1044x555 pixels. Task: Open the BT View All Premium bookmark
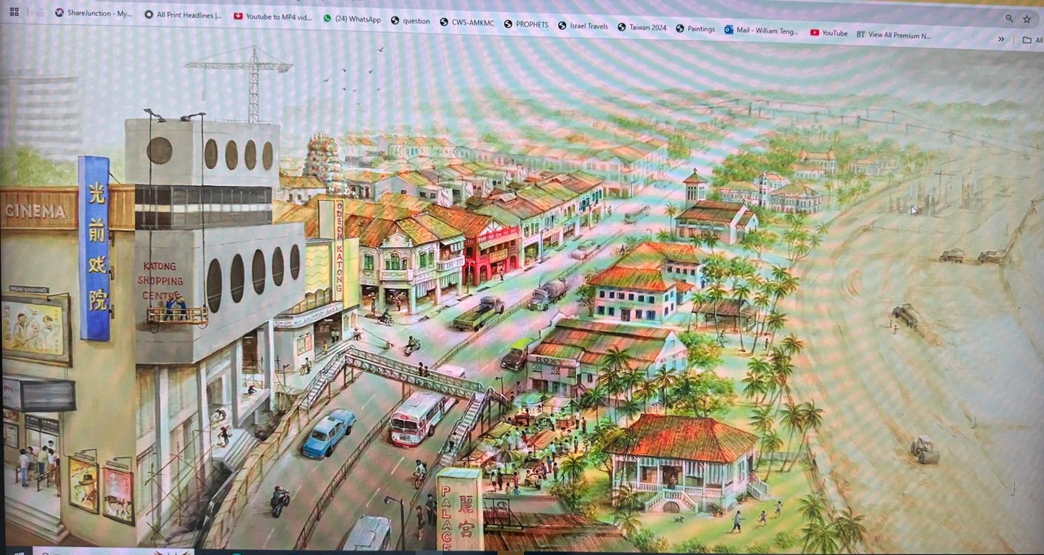(894, 35)
